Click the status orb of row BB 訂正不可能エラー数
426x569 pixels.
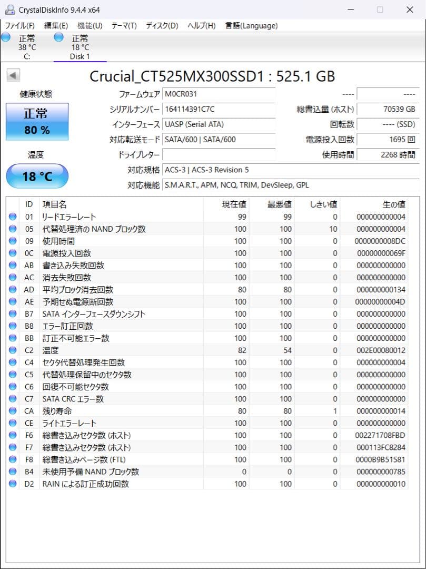pos(13,338)
